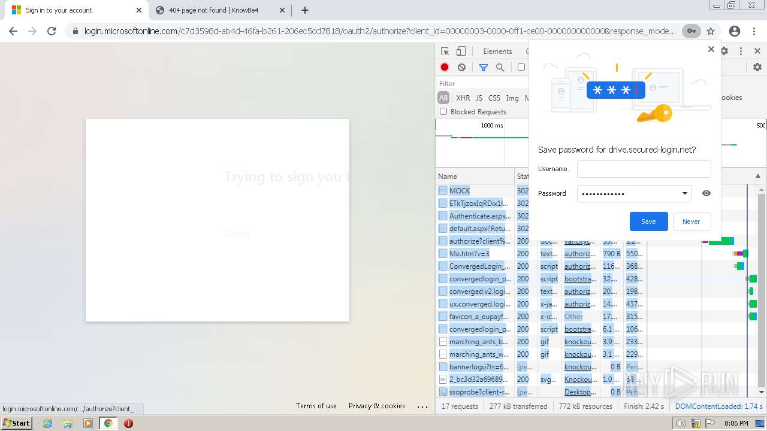View site info via the lock icon
Screen dimensions: 767x431
[x=76, y=31]
